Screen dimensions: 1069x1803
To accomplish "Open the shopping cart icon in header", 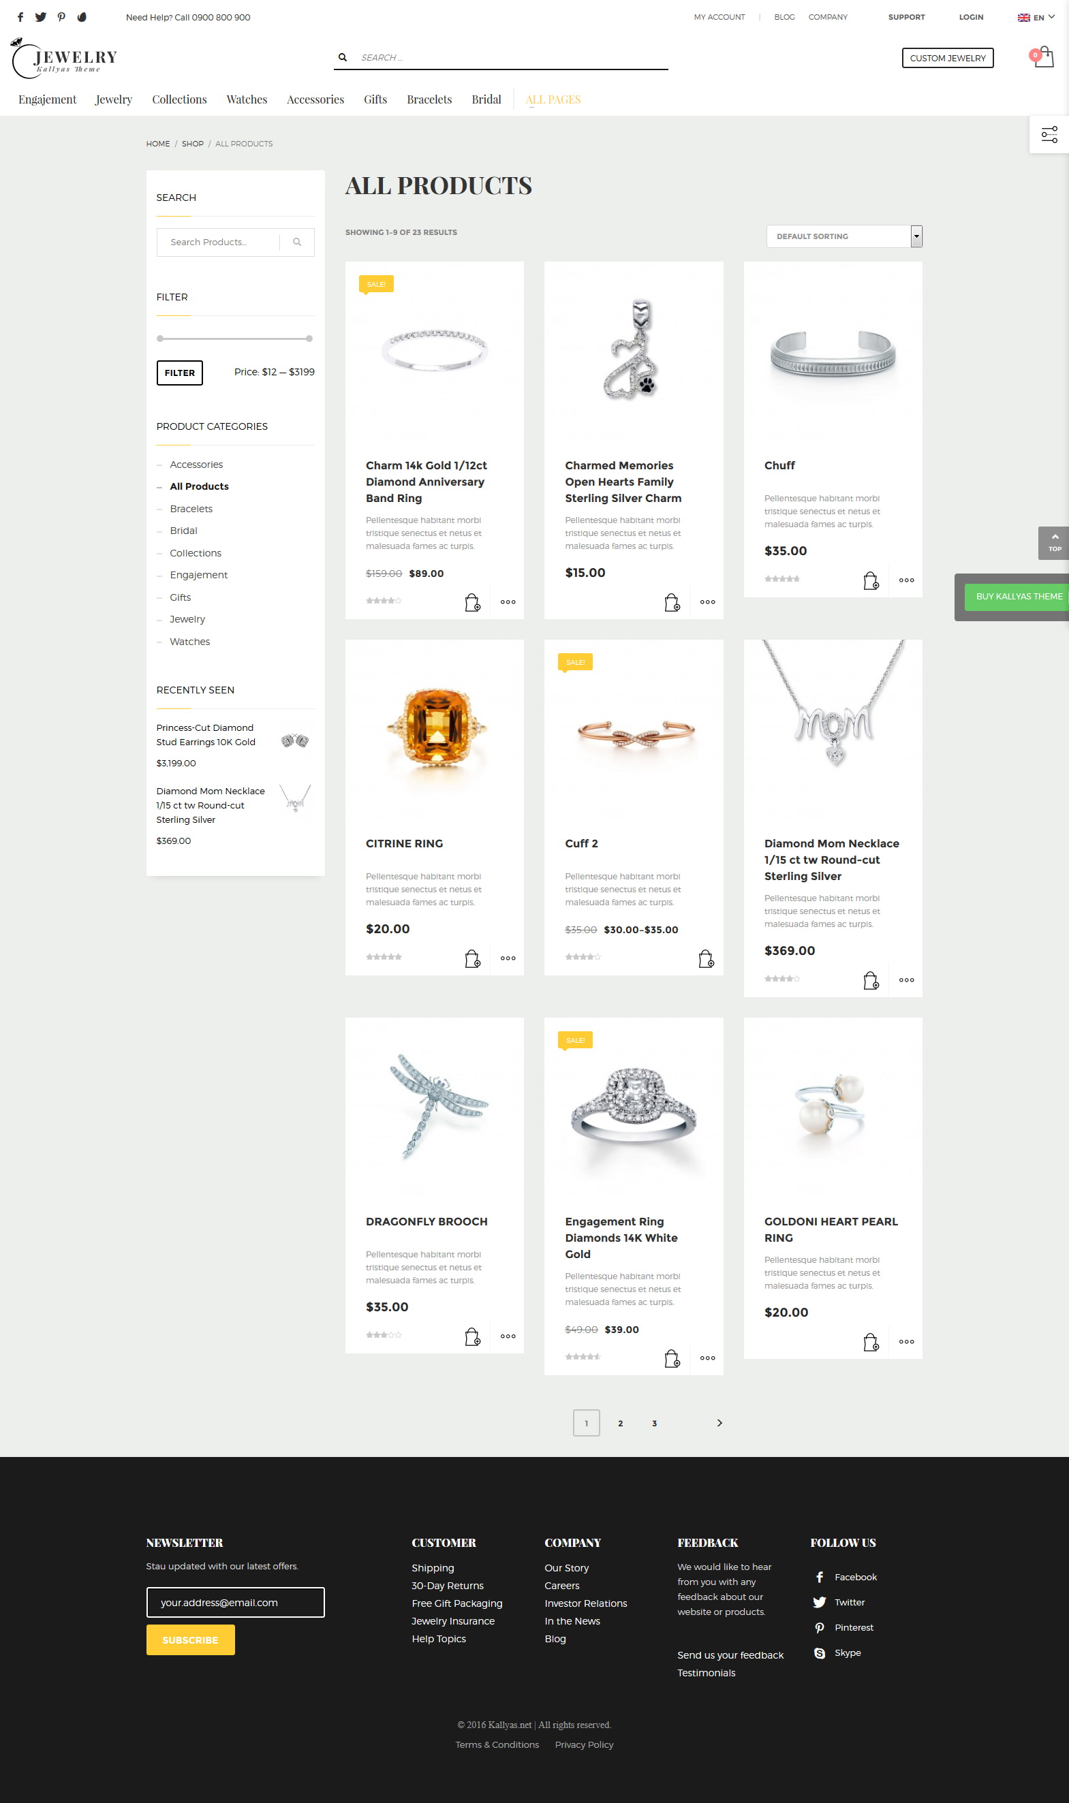I will [x=1042, y=57].
